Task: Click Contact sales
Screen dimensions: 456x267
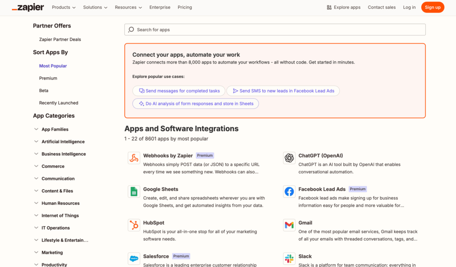Action: [x=382, y=8]
